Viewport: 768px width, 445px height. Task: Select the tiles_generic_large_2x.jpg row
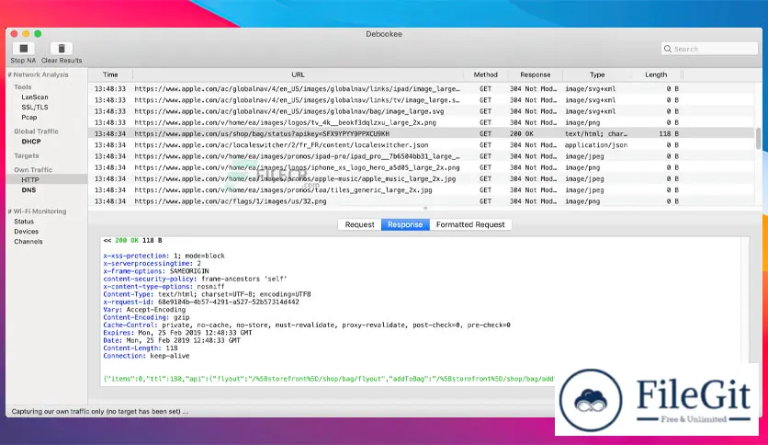[x=422, y=190]
